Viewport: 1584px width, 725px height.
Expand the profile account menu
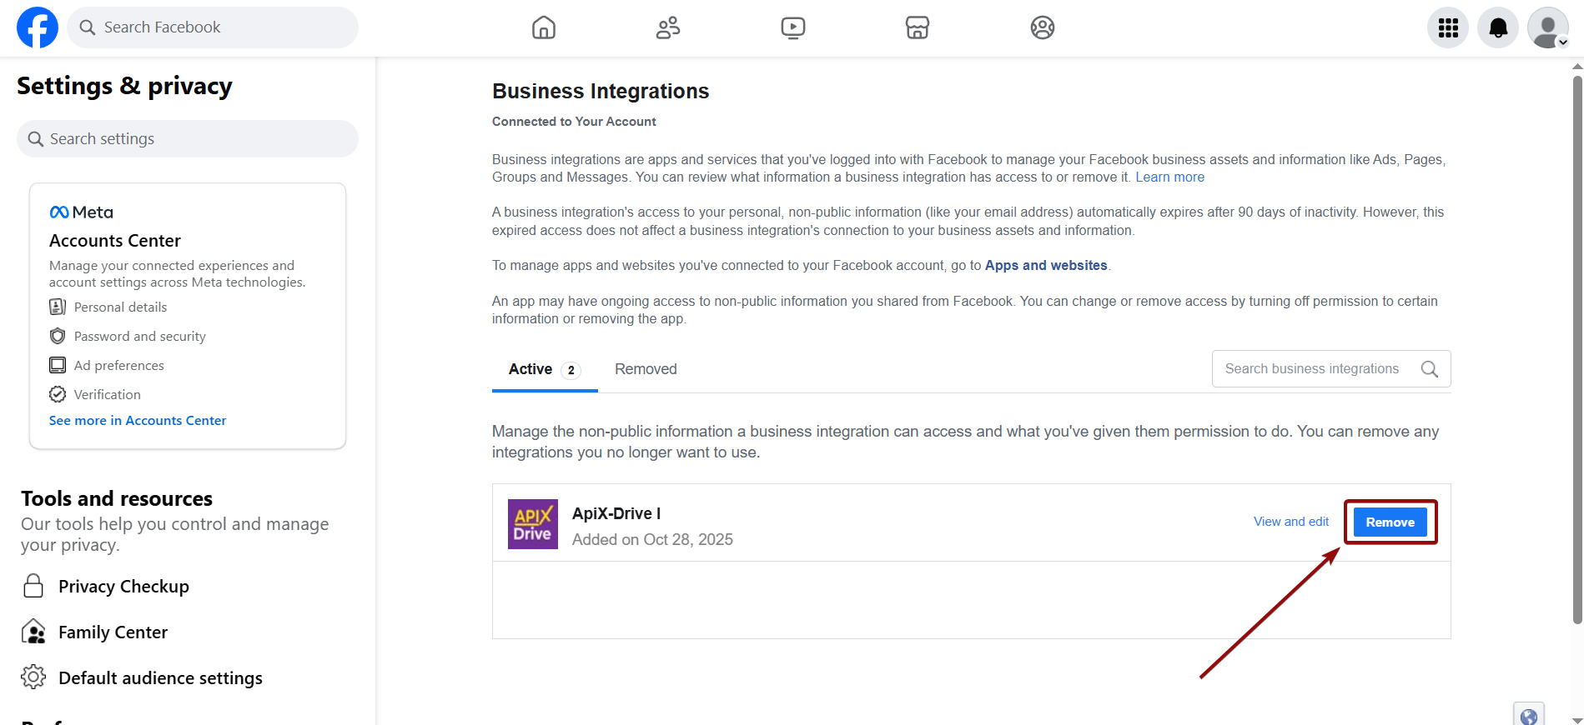coord(1547,28)
